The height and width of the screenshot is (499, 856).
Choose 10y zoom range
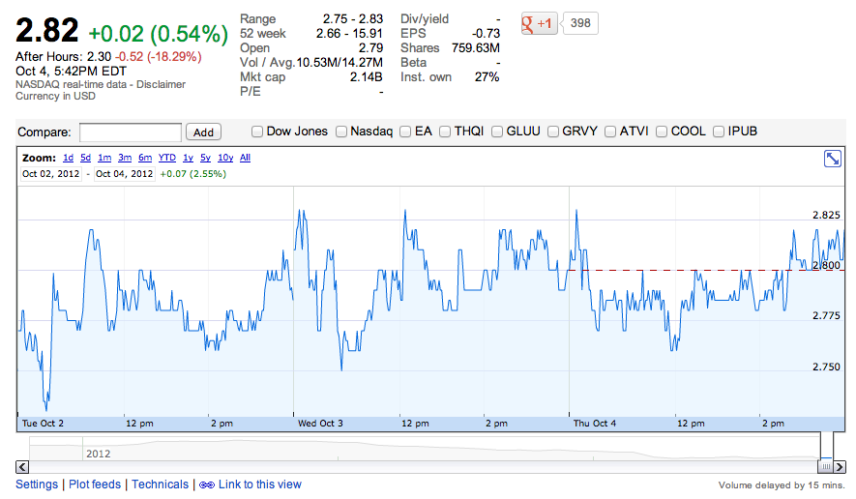pos(225,158)
